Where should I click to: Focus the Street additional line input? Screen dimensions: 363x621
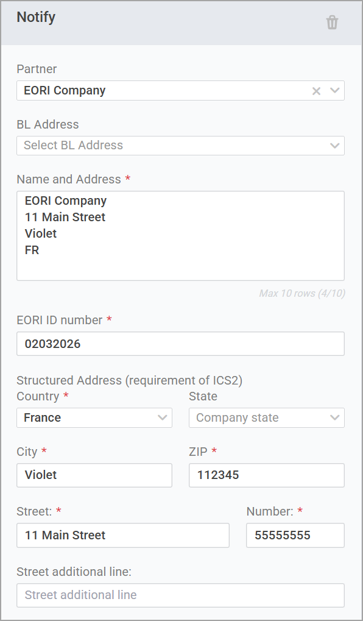coord(180,595)
